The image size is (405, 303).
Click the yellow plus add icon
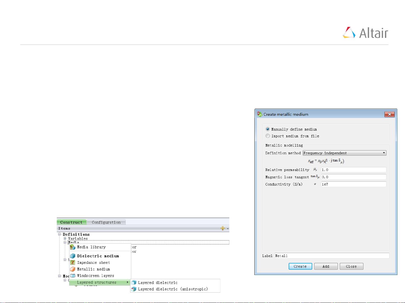click(x=223, y=228)
